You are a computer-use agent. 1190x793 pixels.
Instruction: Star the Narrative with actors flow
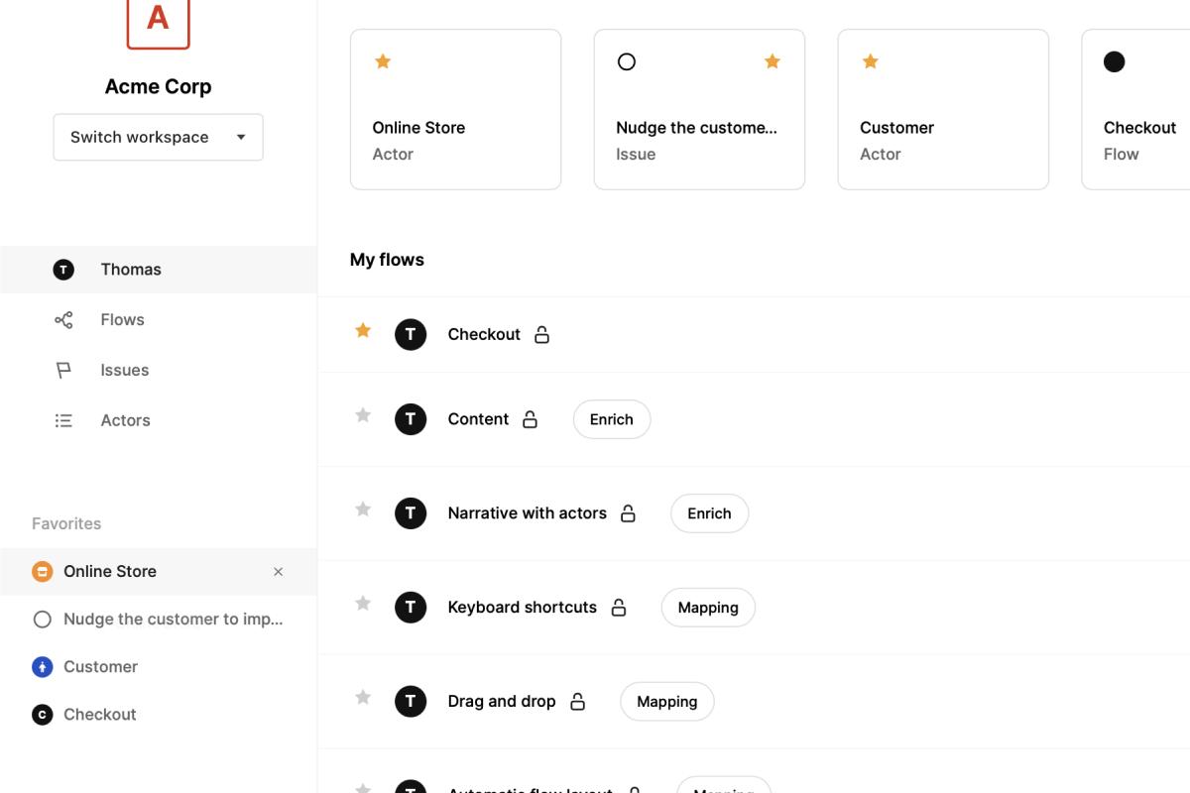pyautogui.click(x=363, y=510)
